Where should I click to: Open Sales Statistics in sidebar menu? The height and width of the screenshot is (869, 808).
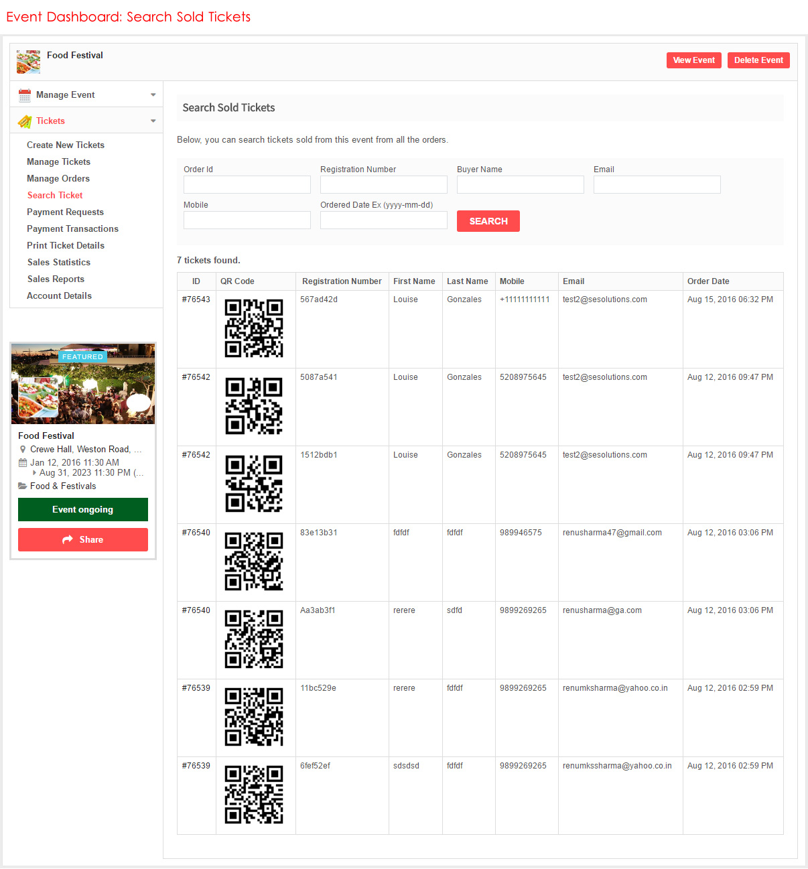coord(58,263)
